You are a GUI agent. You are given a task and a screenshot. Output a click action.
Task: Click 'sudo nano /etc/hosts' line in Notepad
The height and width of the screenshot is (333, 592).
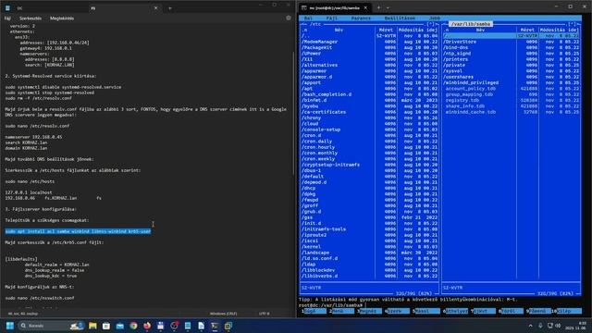(x=30, y=181)
